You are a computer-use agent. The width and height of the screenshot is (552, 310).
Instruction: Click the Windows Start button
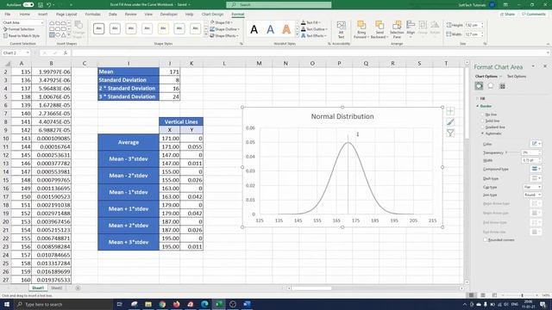6,304
